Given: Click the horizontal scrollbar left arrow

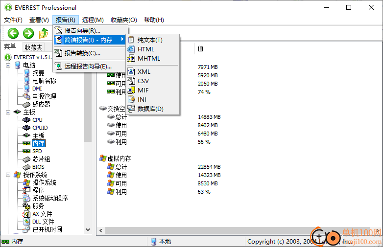Looking at the screenshot, I should (x=101, y=230).
